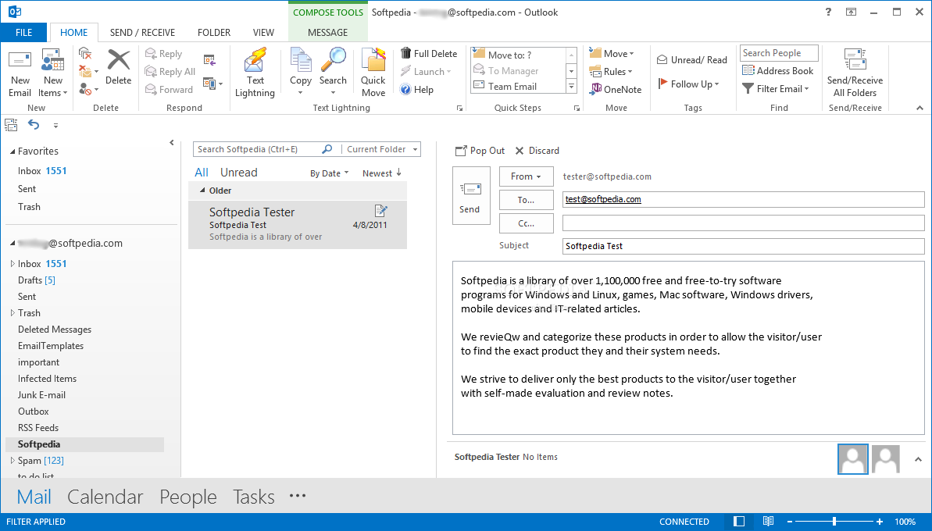Click the Send envelope button
The height and width of the screenshot is (531, 932).
(x=471, y=195)
